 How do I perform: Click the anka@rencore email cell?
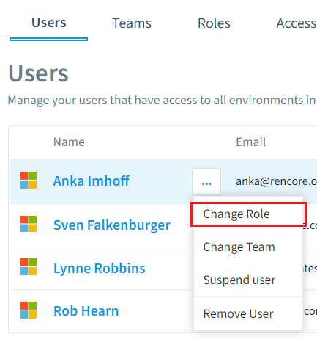[276, 181]
